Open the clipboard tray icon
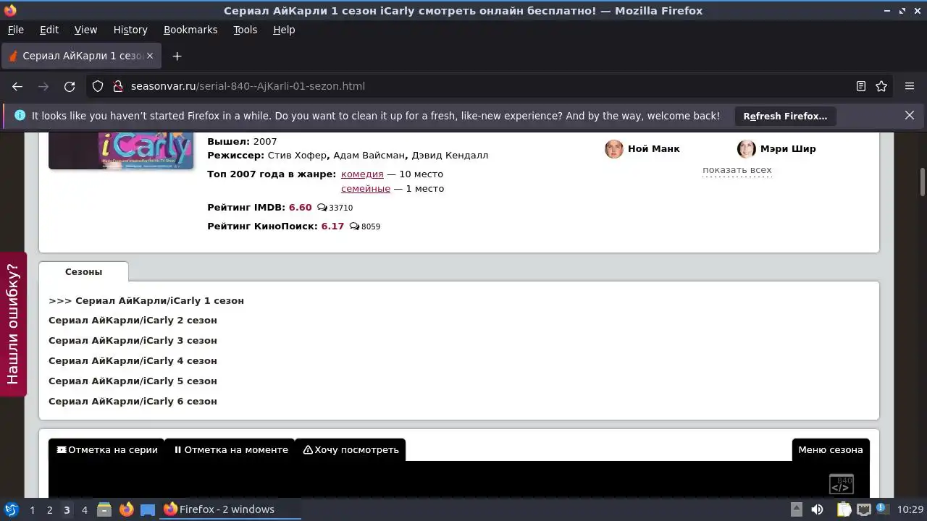Image resolution: width=927 pixels, height=521 pixels. (x=842, y=509)
